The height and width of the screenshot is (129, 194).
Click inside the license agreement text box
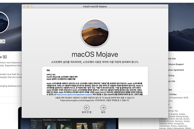(x=95, y=81)
